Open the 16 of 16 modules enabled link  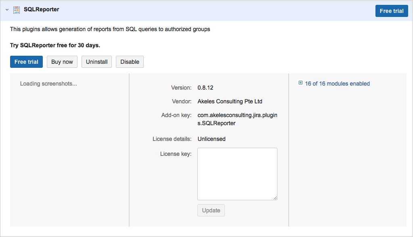(337, 84)
